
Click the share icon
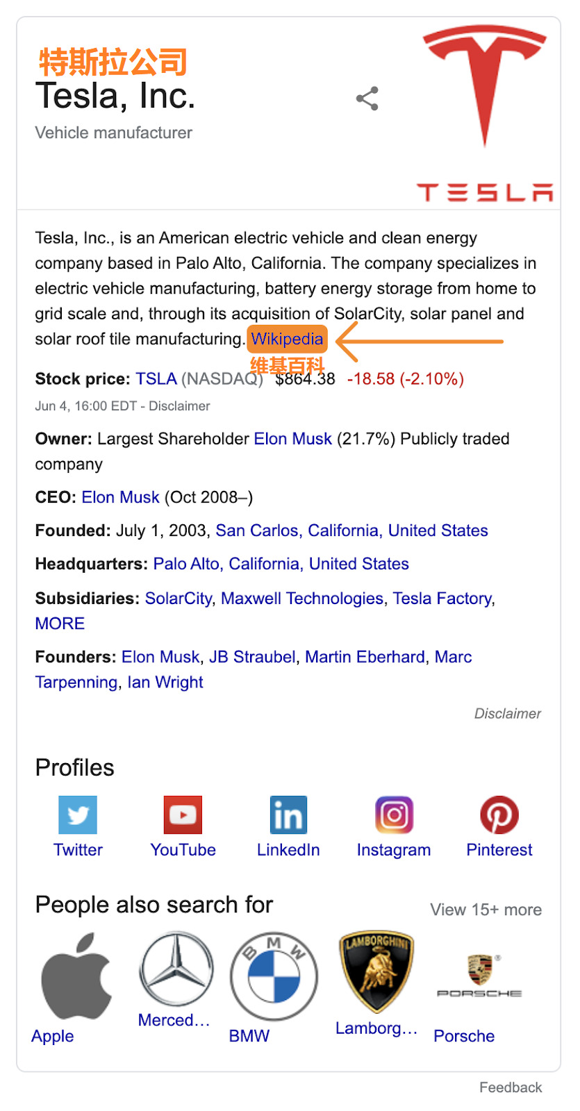coord(367,99)
